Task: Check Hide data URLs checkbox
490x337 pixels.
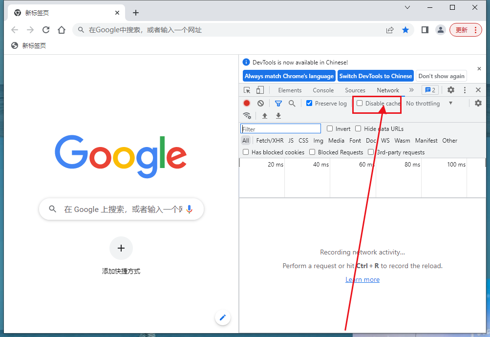Action: 358,128
